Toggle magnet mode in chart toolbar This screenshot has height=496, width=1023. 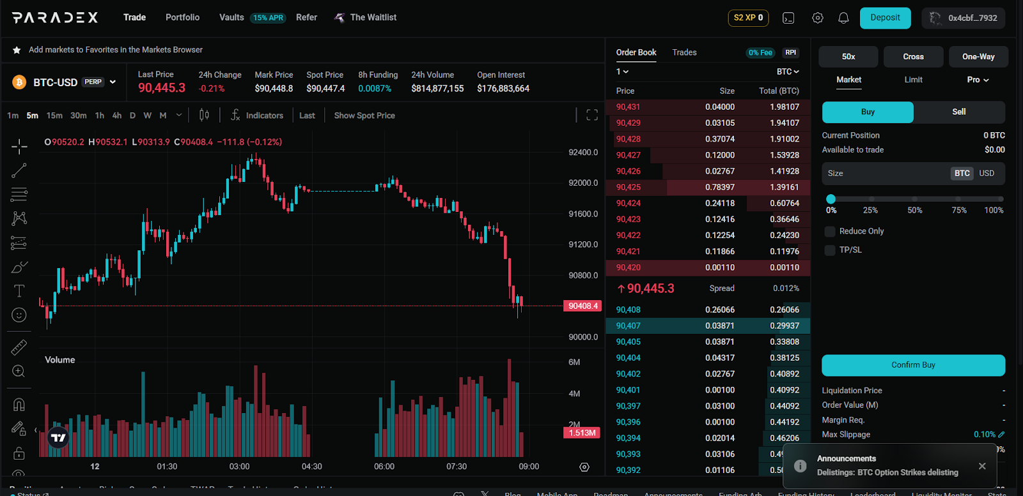19,405
